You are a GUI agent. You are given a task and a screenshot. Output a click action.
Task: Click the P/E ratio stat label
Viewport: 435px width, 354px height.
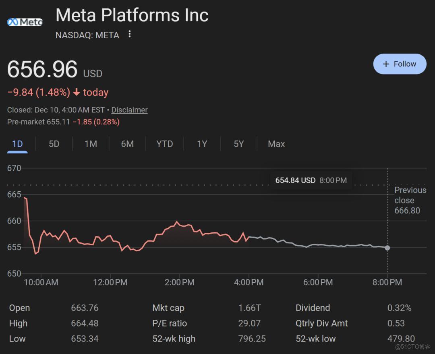point(170,323)
